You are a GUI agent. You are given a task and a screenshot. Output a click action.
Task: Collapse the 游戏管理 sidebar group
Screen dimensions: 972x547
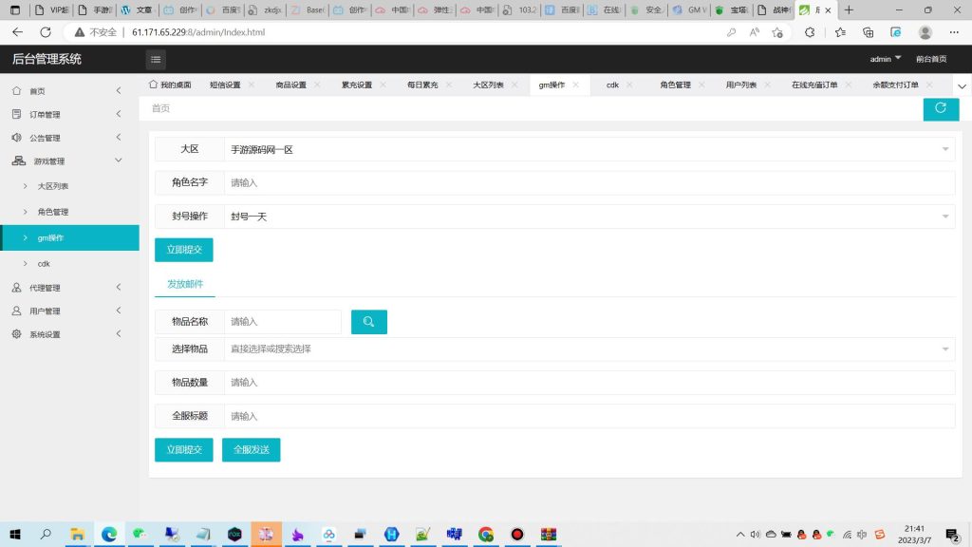(x=50, y=161)
